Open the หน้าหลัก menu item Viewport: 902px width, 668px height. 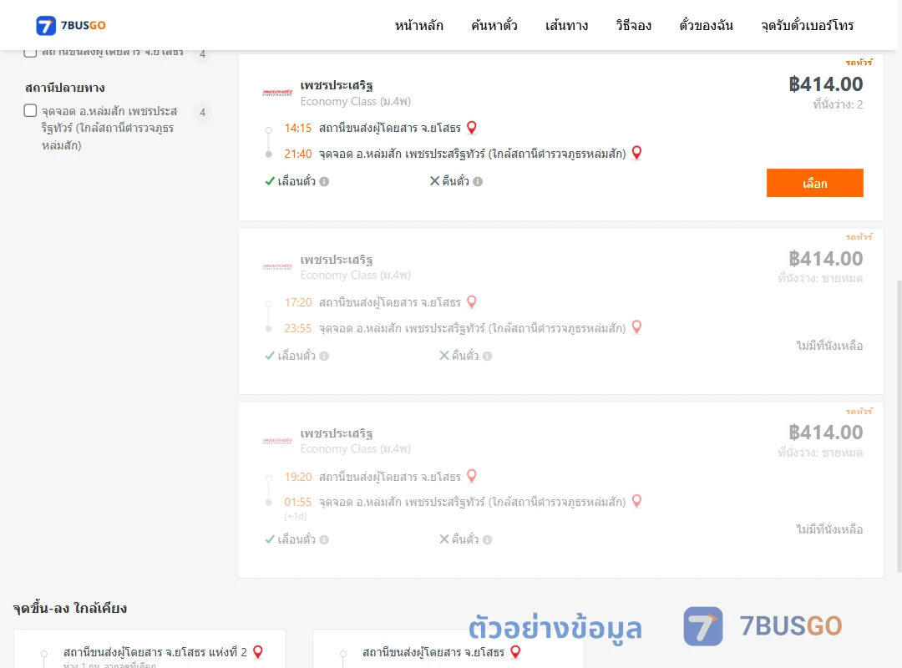click(418, 25)
